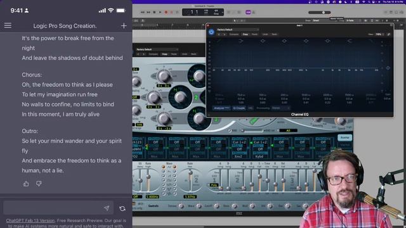The image size is (406, 228).
Task: Click the Logic fast forward button
Action: [148, 12]
